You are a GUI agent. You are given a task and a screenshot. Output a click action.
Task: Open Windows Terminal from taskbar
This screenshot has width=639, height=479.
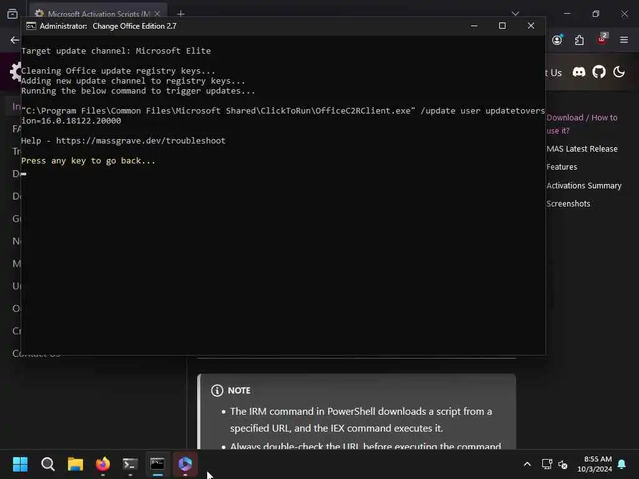pos(130,464)
